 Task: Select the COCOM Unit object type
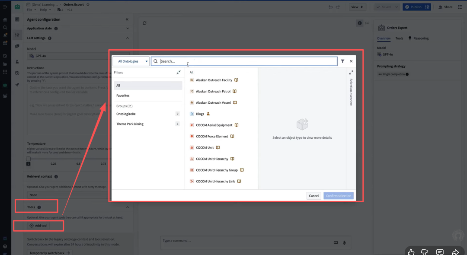point(205,147)
